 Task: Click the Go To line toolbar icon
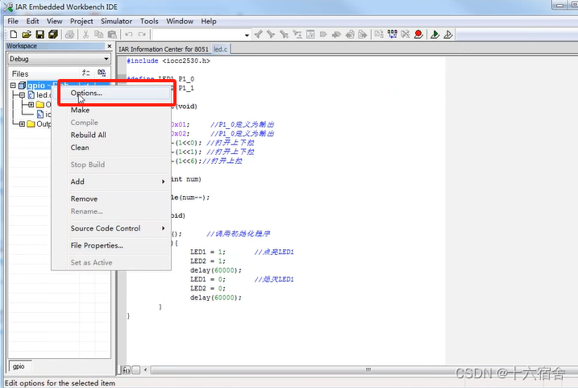[x=310, y=35]
